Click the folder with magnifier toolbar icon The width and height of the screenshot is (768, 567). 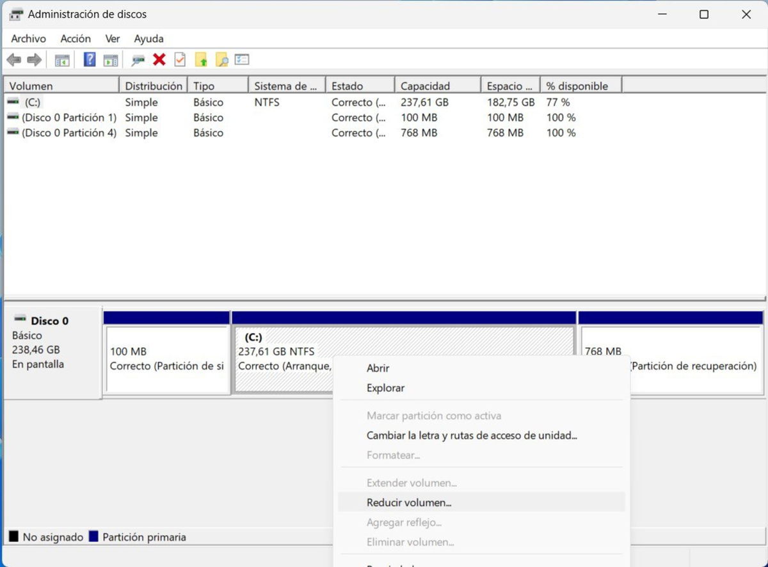(222, 59)
